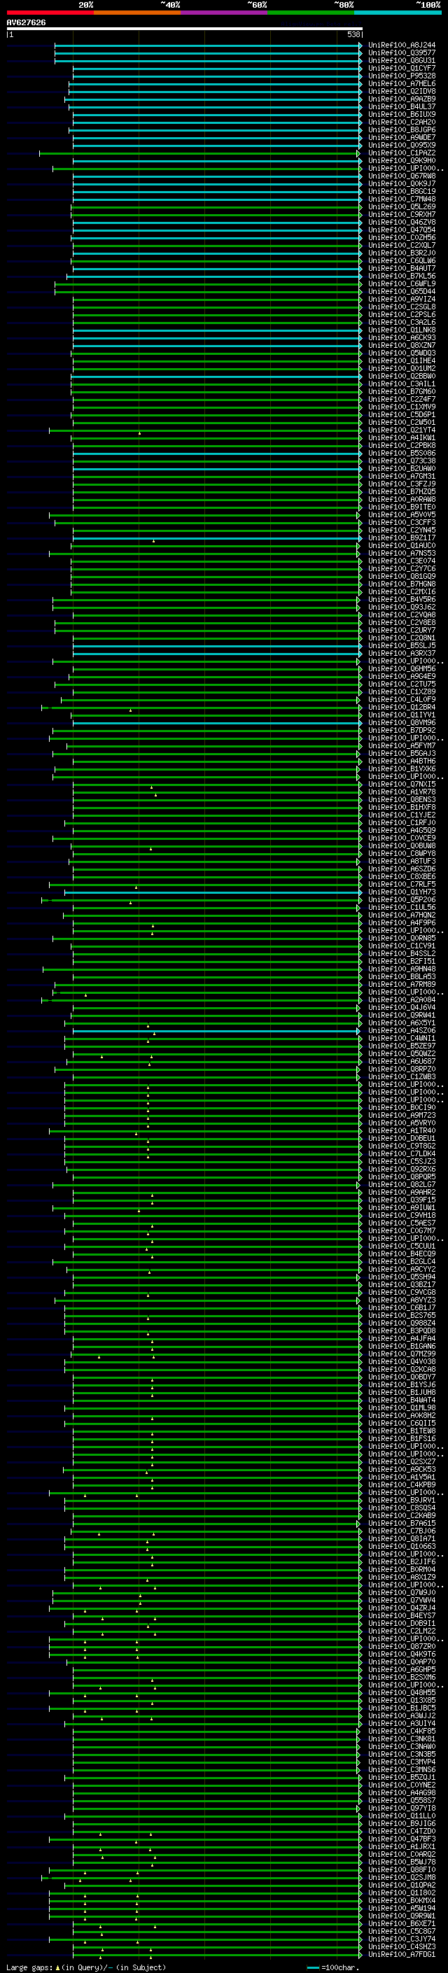Viewport: 448px width, 1973px height.
Task: Click the end position label 538
Action: click(x=353, y=34)
